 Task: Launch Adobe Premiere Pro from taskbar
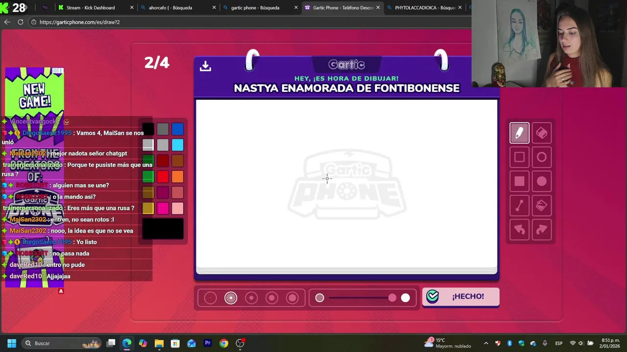click(207, 343)
